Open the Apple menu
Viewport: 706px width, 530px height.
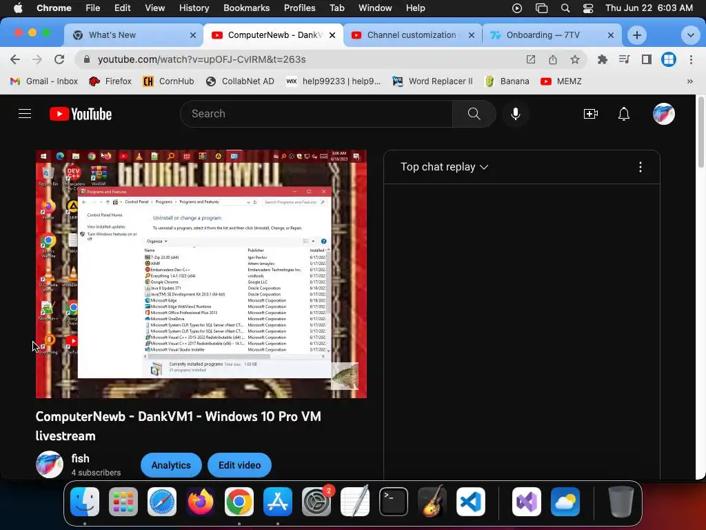click(x=18, y=8)
